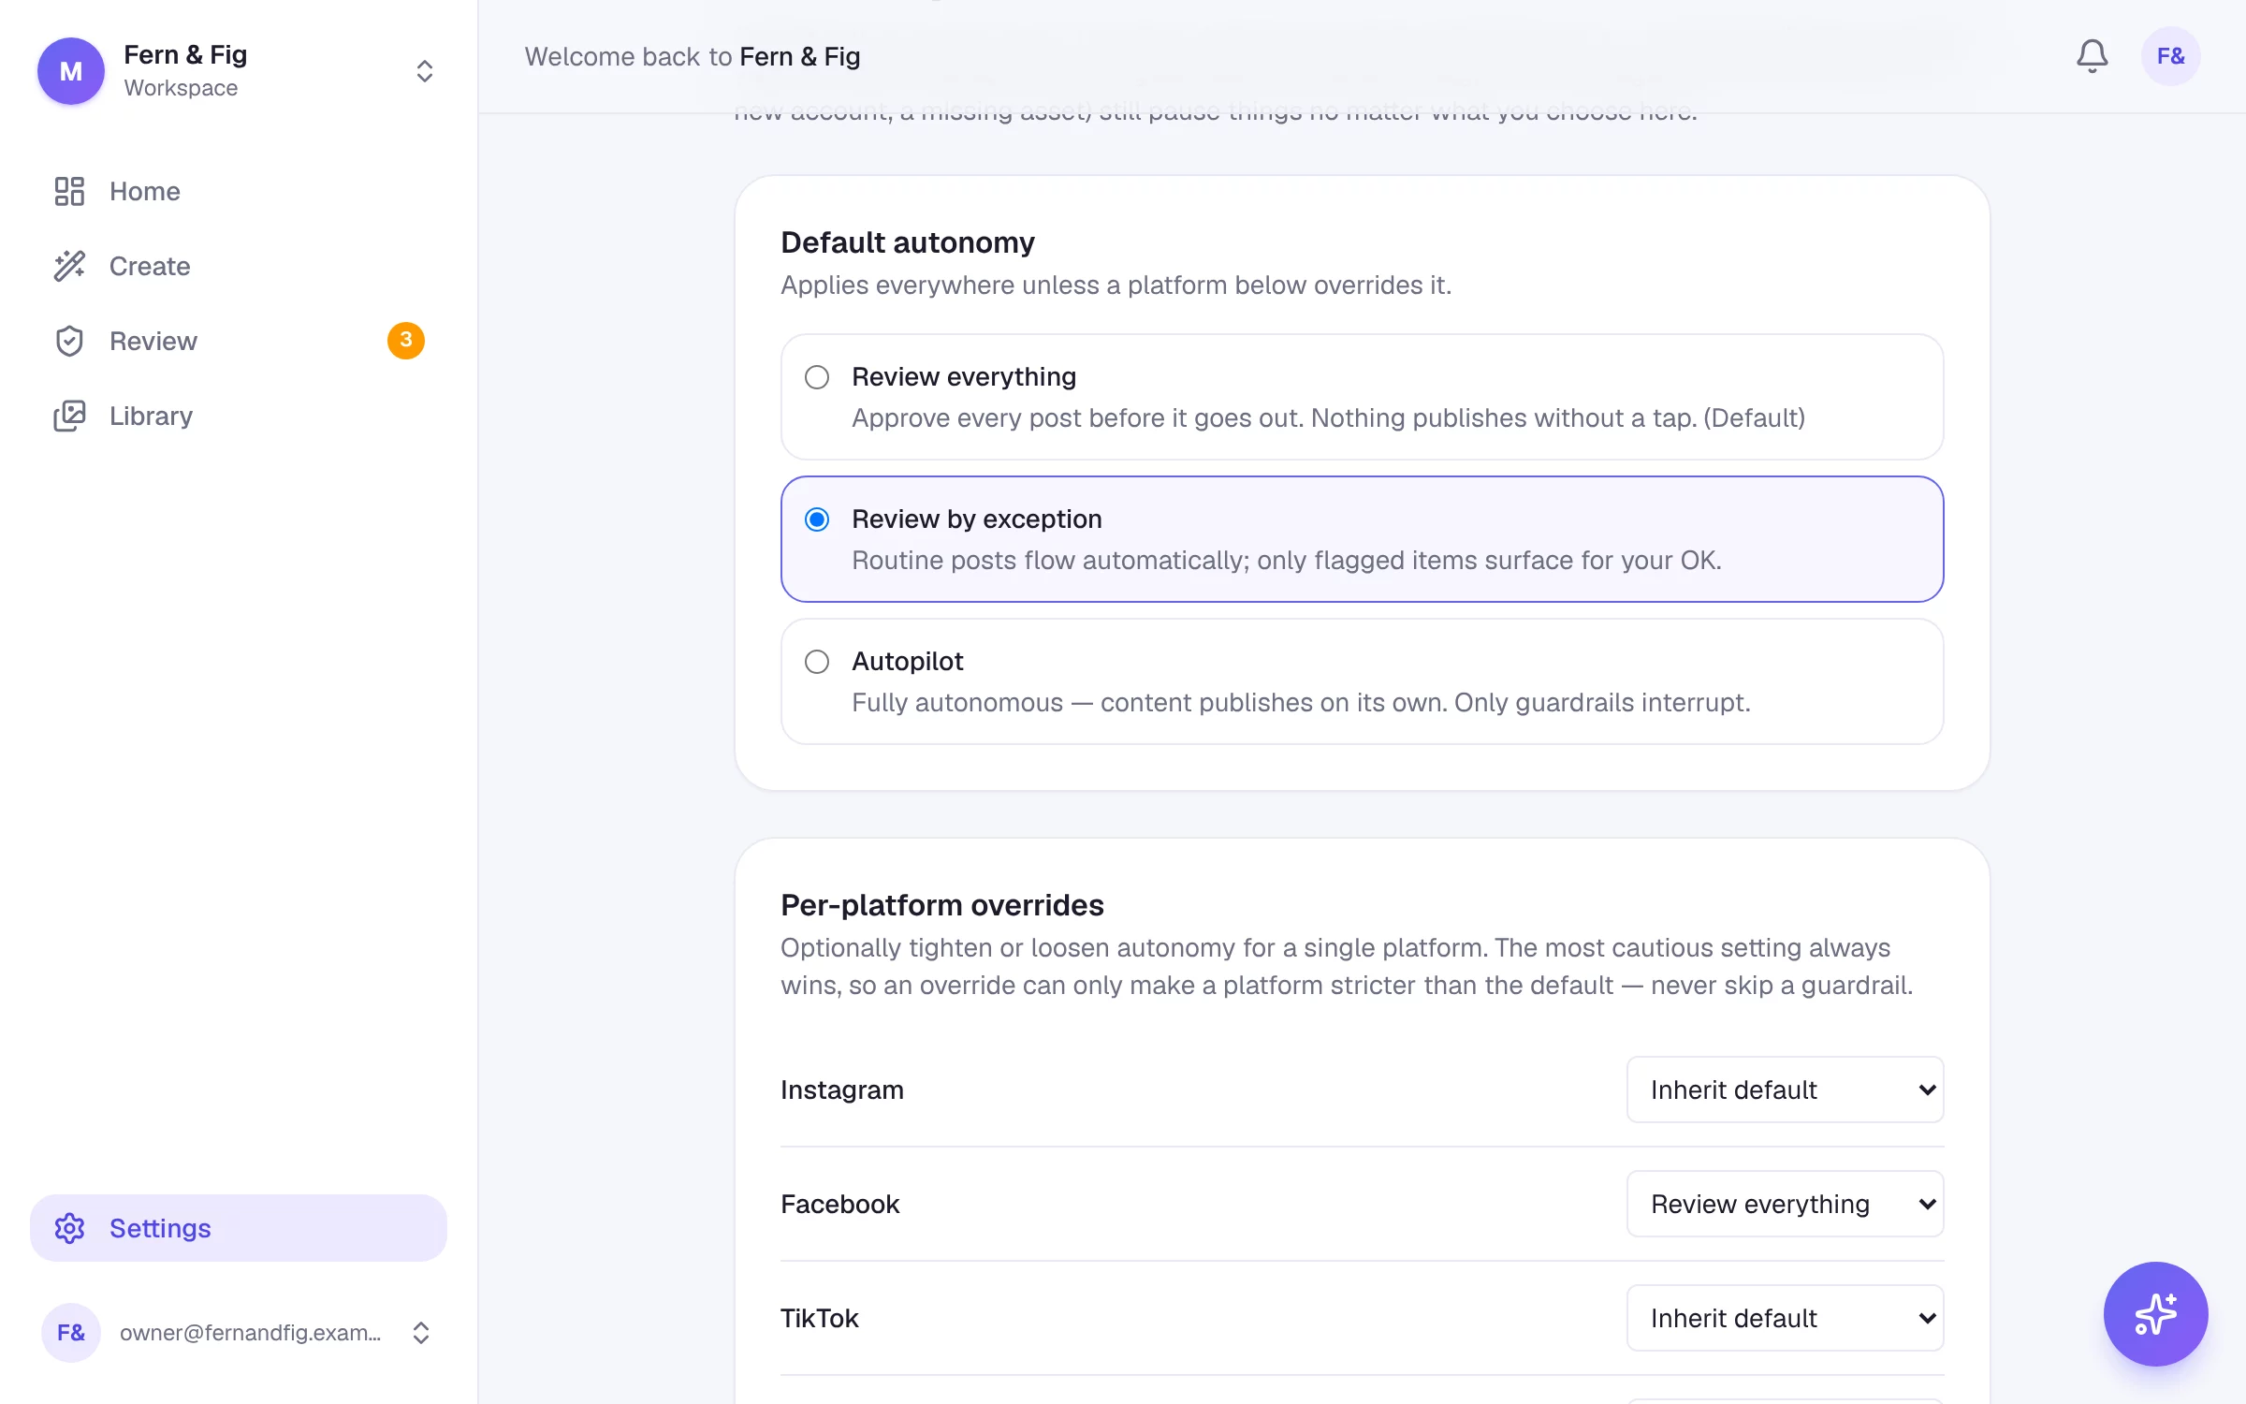Open the Create page

[x=239, y=266]
